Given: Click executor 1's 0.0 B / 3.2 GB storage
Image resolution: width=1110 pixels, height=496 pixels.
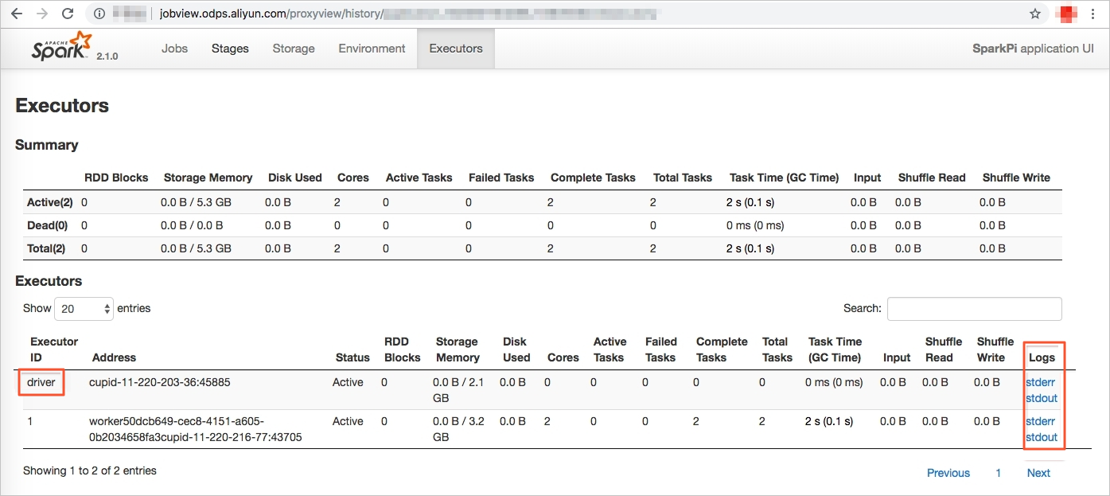Looking at the screenshot, I should (x=458, y=429).
